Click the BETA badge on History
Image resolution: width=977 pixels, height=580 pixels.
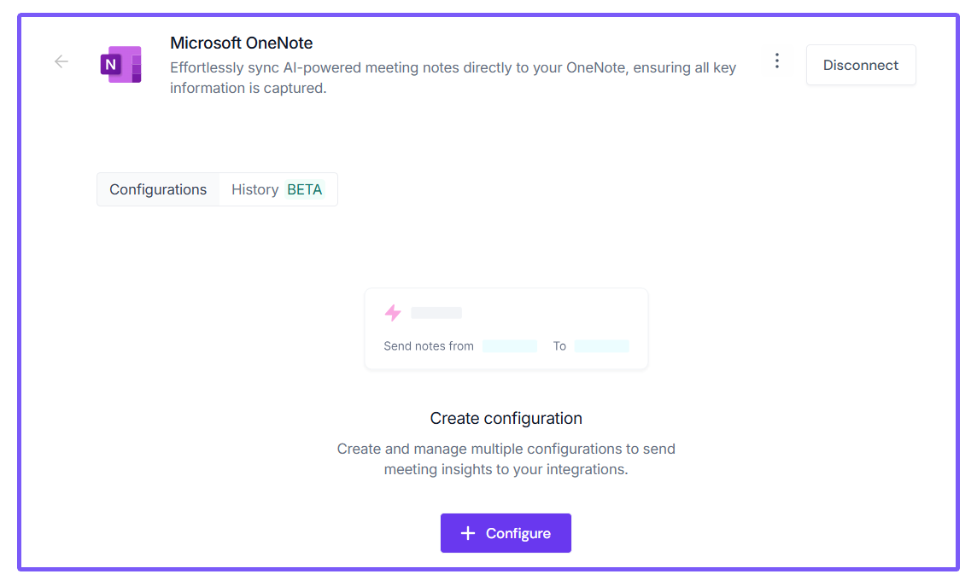click(x=305, y=189)
